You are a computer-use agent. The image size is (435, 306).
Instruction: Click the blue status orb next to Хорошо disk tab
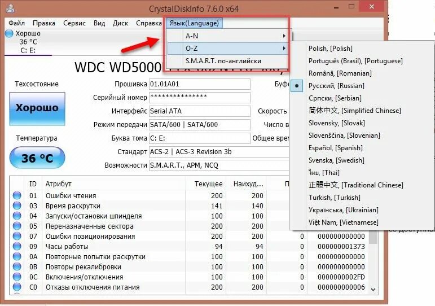tap(9, 33)
